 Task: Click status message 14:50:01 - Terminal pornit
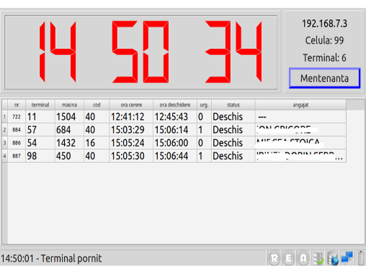pyautogui.click(x=51, y=259)
